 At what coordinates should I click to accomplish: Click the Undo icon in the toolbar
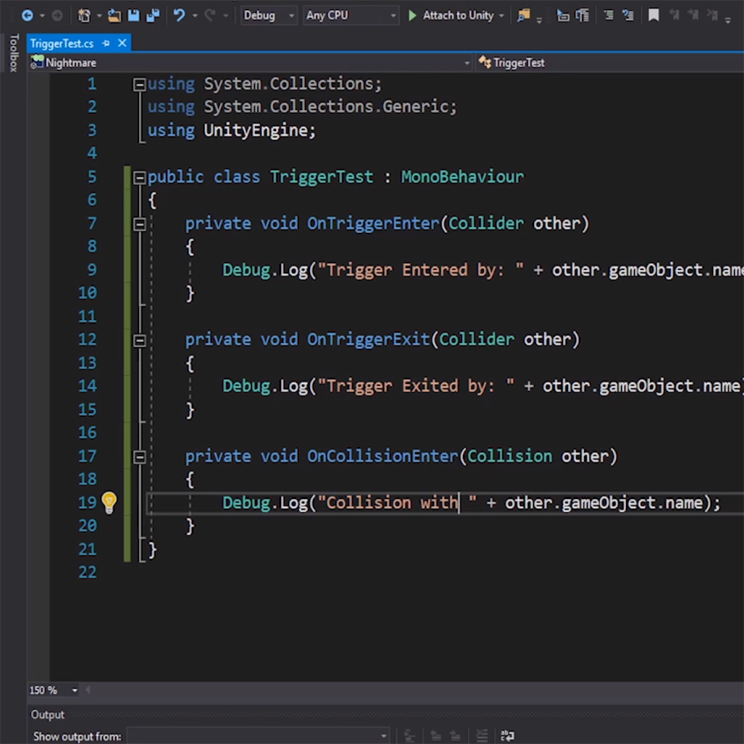coord(180,15)
